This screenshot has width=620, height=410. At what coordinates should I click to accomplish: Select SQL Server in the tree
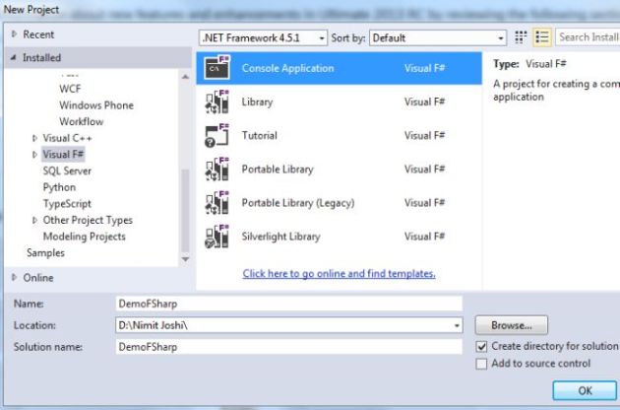[x=67, y=171]
